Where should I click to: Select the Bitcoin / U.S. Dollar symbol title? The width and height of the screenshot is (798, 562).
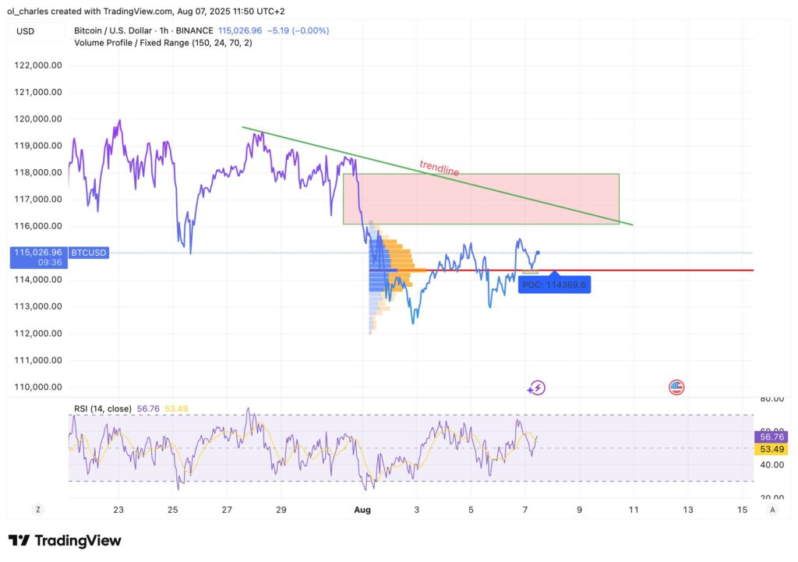click(x=109, y=30)
